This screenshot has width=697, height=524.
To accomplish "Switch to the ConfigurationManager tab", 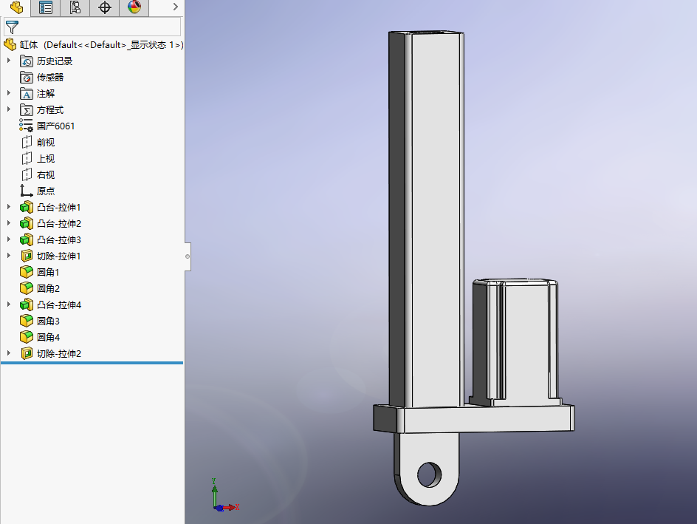I will [x=75, y=8].
